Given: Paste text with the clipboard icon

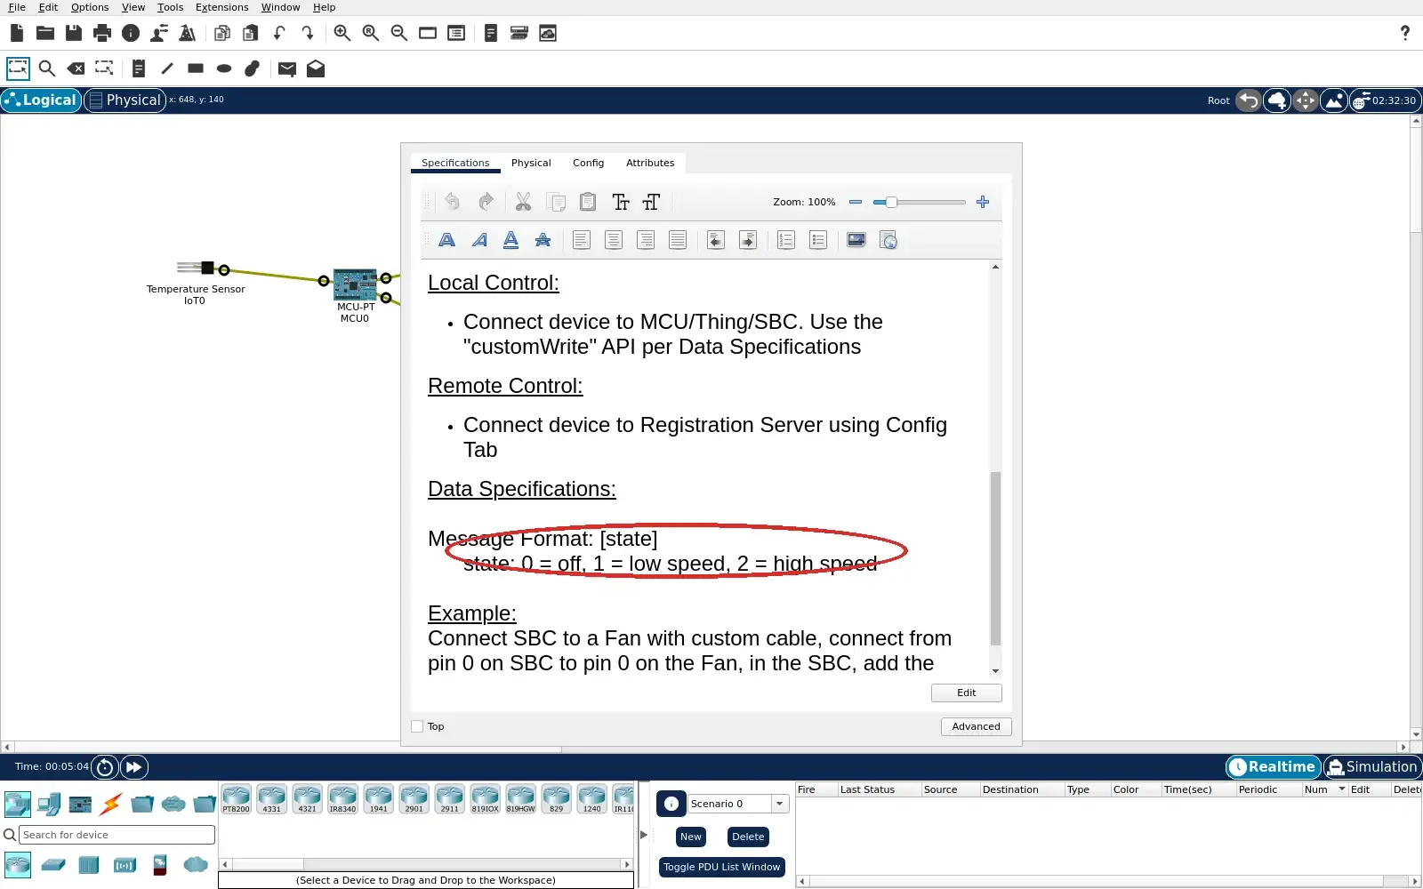Looking at the screenshot, I should pos(588,202).
